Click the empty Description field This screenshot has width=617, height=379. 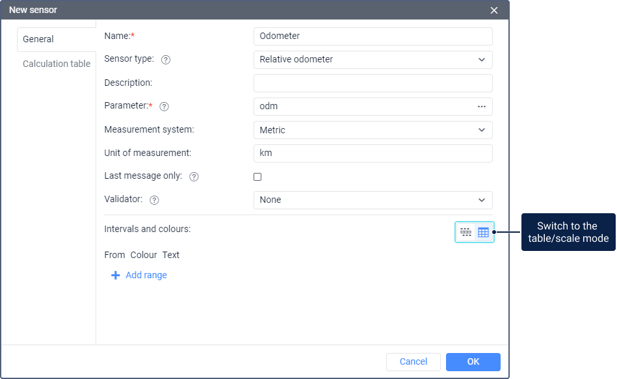coord(373,83)
